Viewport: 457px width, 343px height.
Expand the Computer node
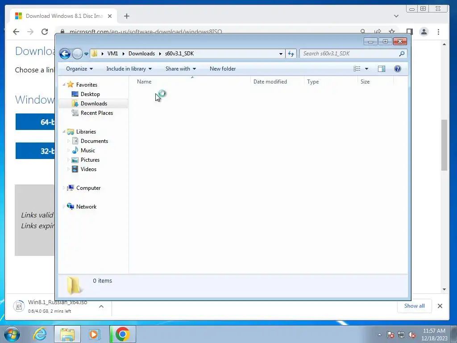(x=64, y=188)
